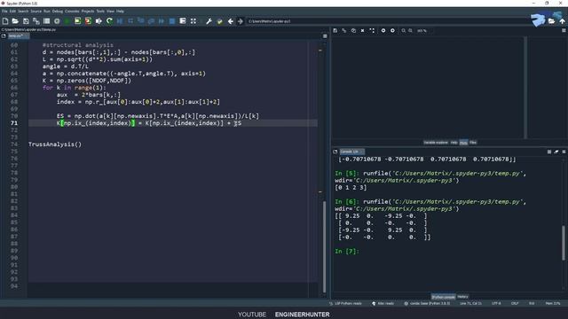568x319 pixels.
Task: Open the Help menu
Action: 120,12
